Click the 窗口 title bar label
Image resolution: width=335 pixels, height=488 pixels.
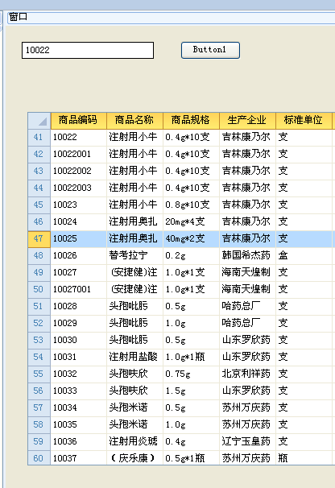tap(18, 17)
